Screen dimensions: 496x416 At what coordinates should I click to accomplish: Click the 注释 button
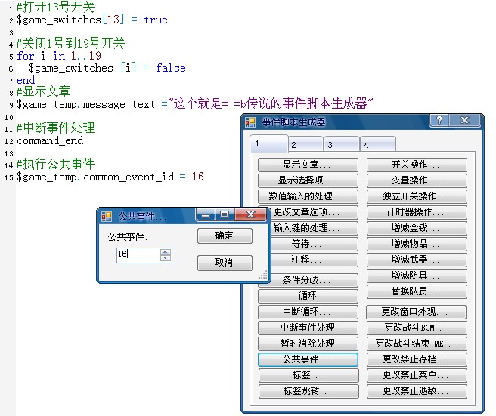pos(314,260)
